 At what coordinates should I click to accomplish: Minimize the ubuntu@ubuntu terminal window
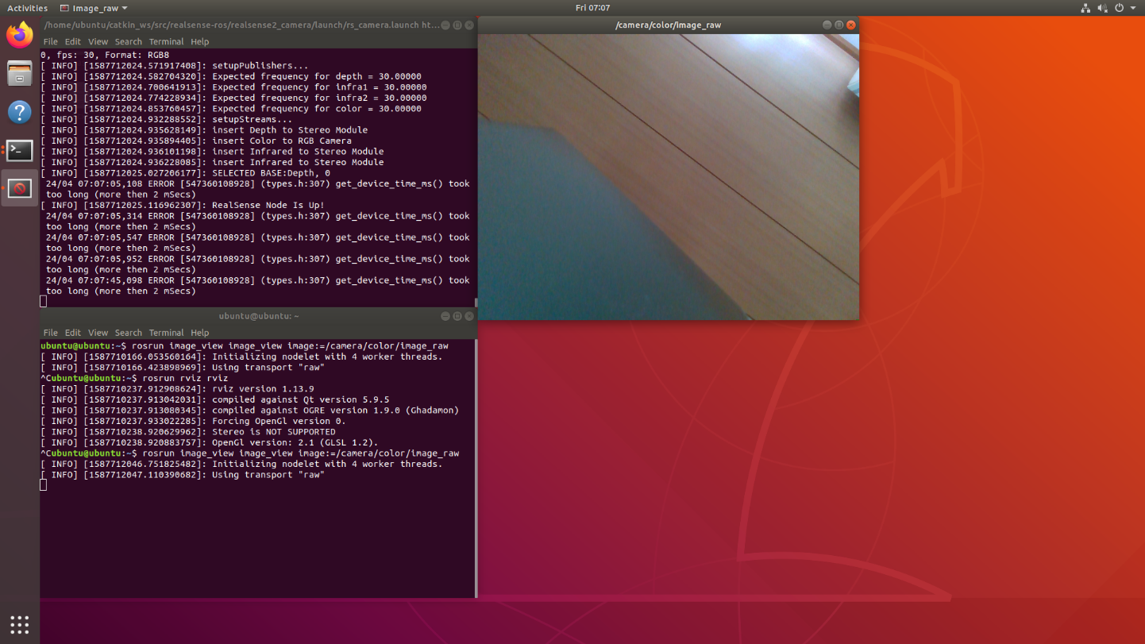tap(445, 316)
